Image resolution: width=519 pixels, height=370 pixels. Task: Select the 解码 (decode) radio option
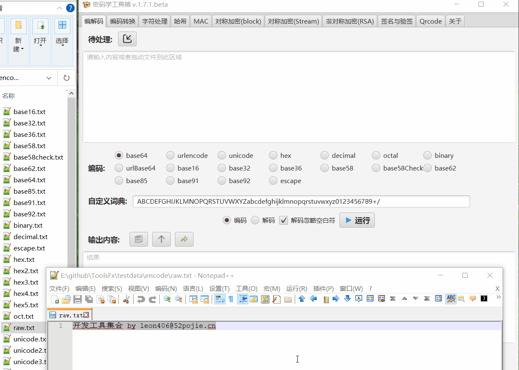(x=254, y=220)
